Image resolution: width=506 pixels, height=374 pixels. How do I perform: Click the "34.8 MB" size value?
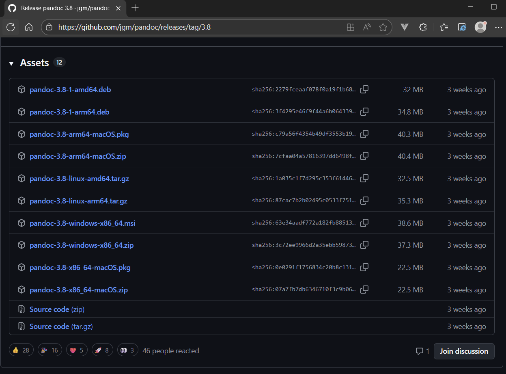click(410, 112)
